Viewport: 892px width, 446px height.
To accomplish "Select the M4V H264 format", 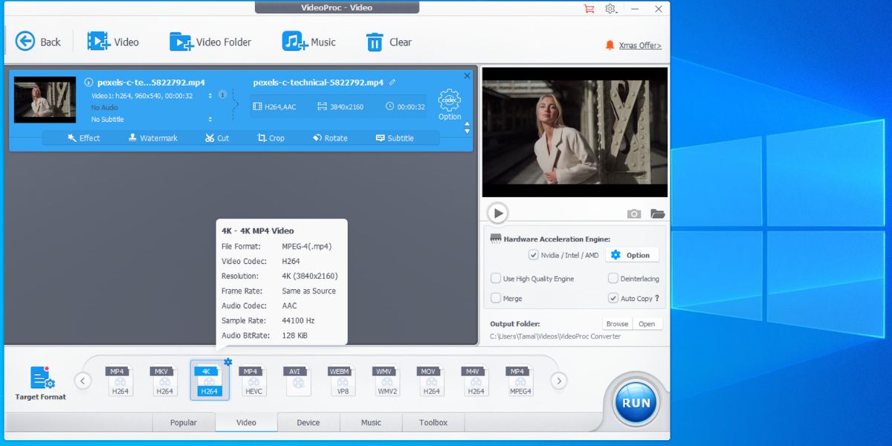I will [x=476, y=381].
